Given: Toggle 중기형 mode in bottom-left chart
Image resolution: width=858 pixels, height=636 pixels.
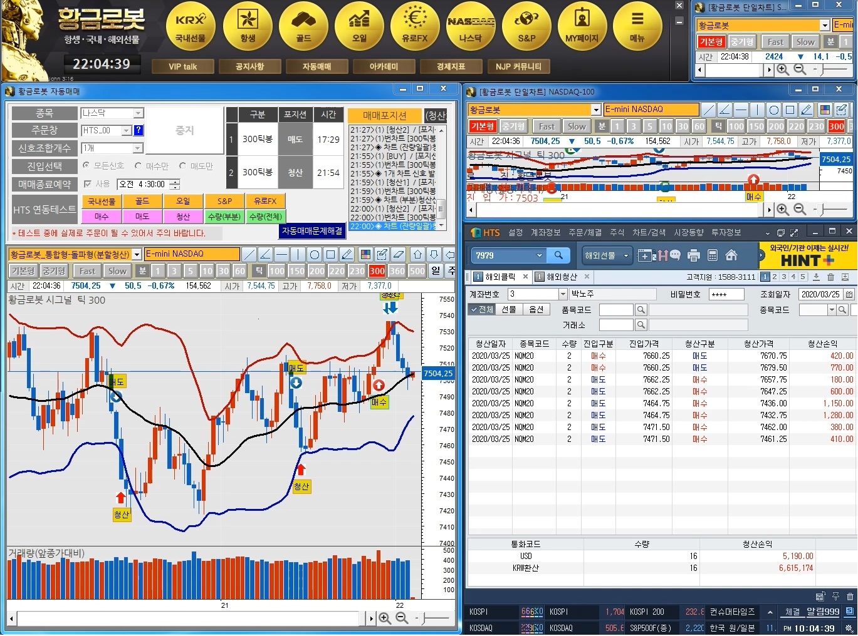Looking at the screenshot, I should click(54, 270).
